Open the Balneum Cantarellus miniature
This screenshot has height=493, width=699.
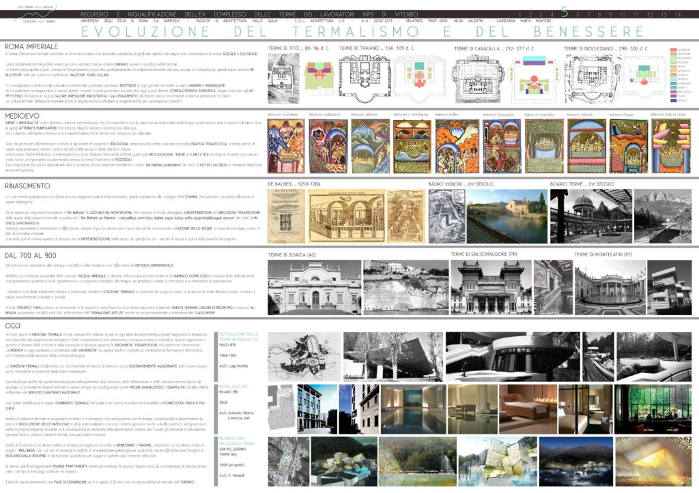tap(544, 146)
